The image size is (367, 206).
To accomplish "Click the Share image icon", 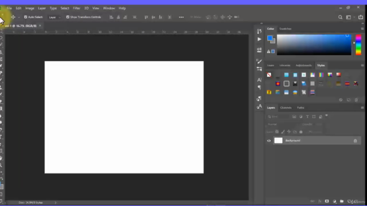I will click(361, 17).
